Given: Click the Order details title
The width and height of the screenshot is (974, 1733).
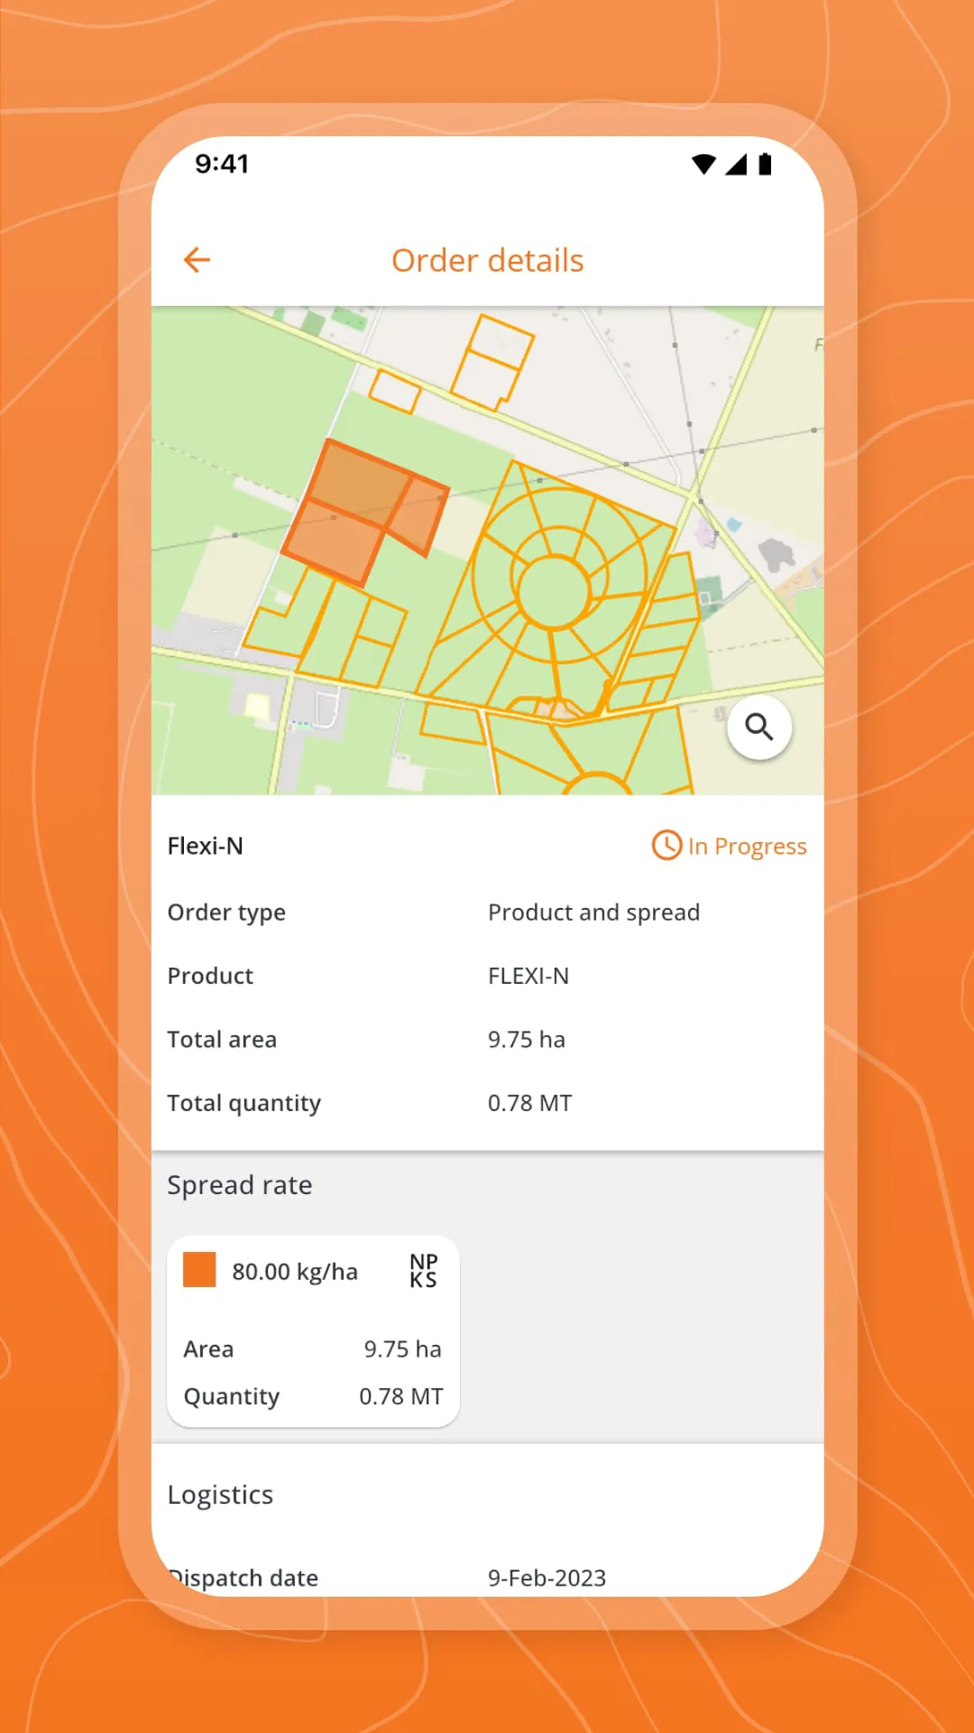Looking at the screenshot, I should [x=487, y=261].
